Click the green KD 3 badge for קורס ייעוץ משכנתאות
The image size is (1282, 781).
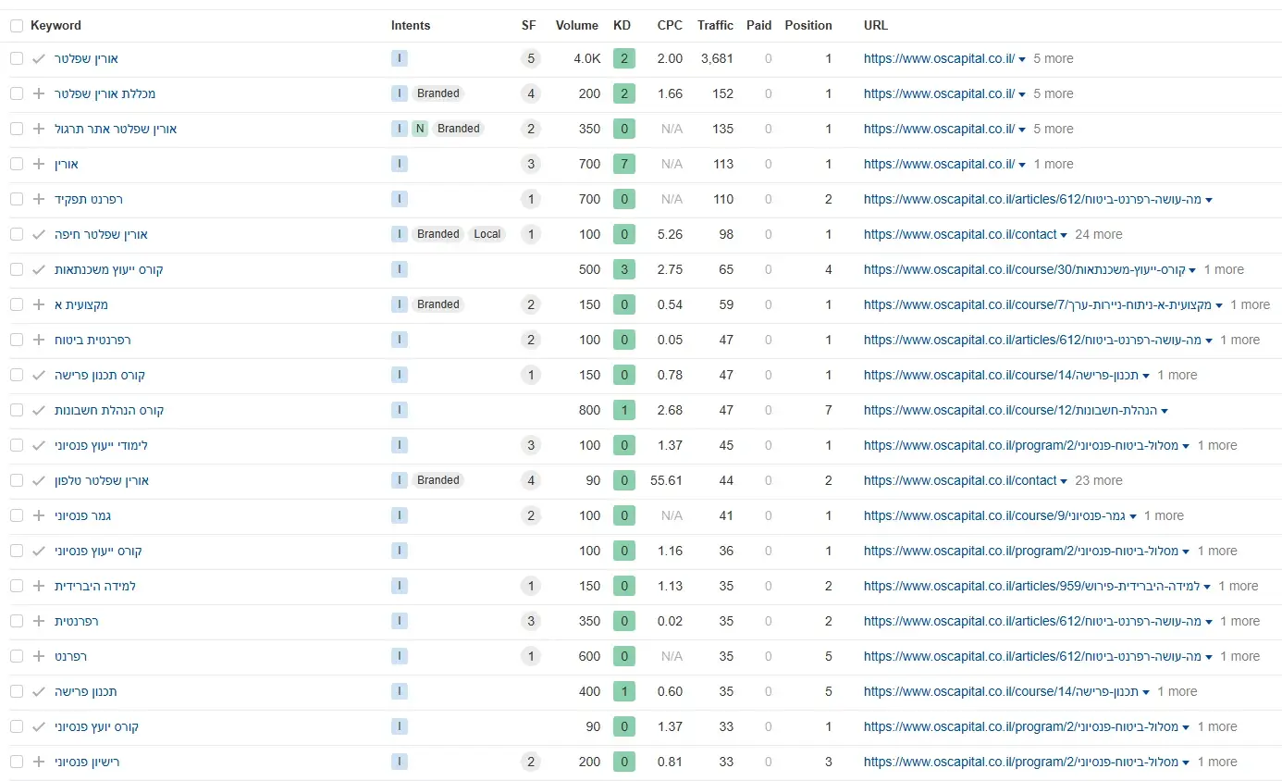(623, 269)
